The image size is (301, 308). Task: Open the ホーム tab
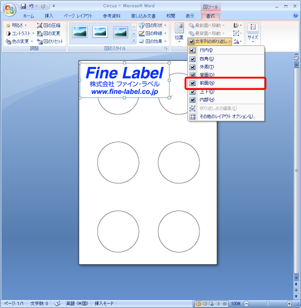tap(28, 16)
